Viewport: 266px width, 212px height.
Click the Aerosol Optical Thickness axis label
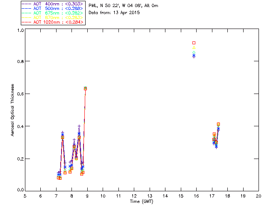point(12,110)
